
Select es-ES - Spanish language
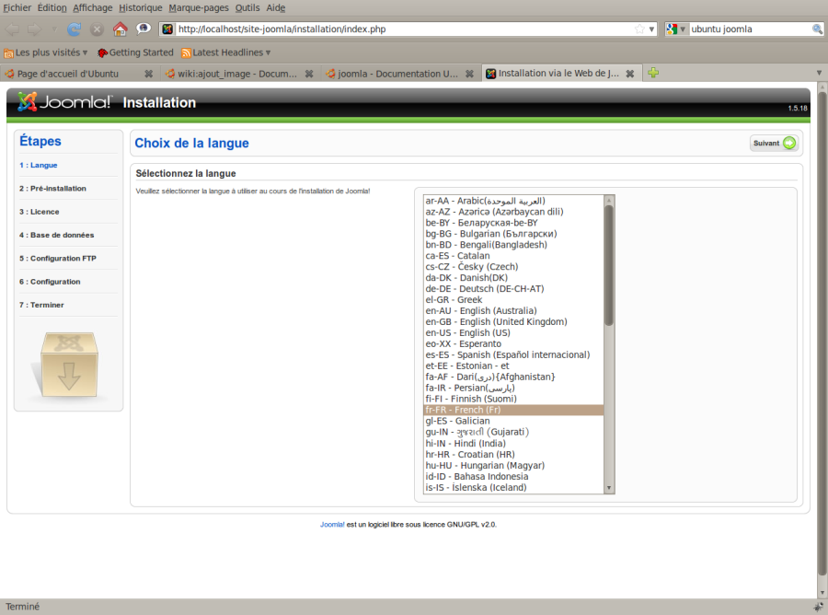pyautogui.click(x=513, y=354)
